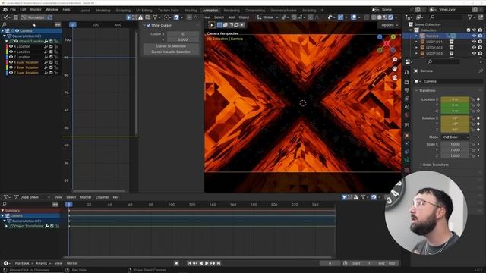Open the Window menu
The image size is (486, 273).
click(x=52, y=10)
